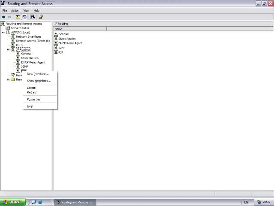Select Server Status label in tree
The width and height of the screenshot is (274, 206).
tap(20, 28)
